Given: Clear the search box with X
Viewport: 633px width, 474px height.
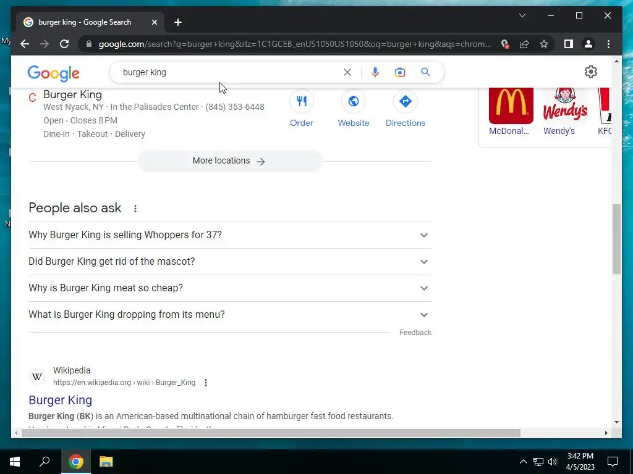Looking at the screenshot, I should point(347,72).
